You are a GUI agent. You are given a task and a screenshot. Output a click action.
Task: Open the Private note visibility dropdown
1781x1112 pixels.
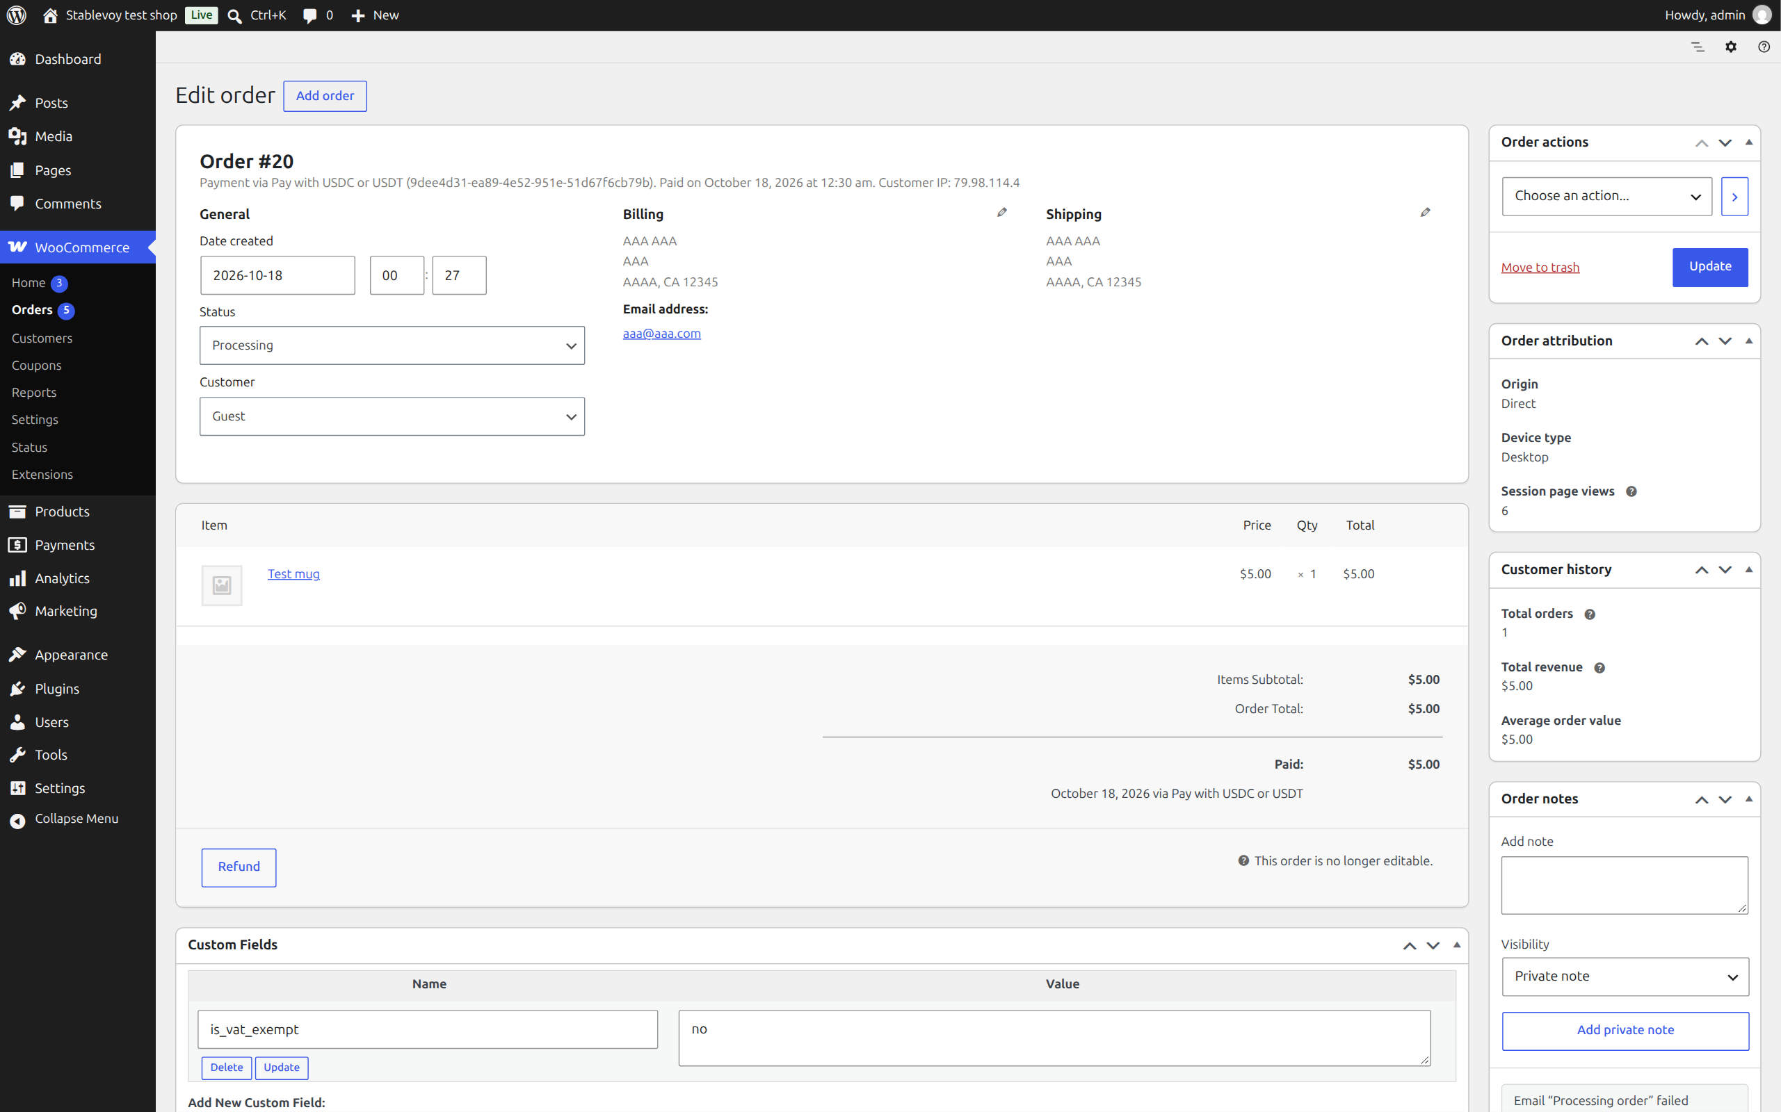[1625, 976]
